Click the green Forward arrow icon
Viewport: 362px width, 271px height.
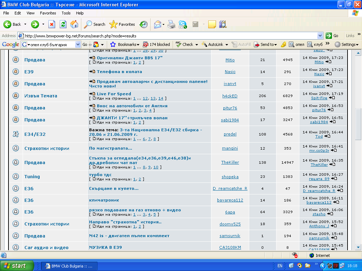coord(35,24)
